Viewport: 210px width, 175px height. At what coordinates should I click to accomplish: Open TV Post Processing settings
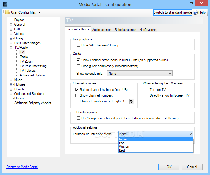(33, 66)
